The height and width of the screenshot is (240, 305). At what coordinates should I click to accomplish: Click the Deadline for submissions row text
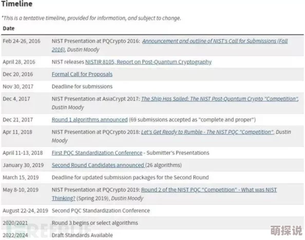tap(82, 87)
